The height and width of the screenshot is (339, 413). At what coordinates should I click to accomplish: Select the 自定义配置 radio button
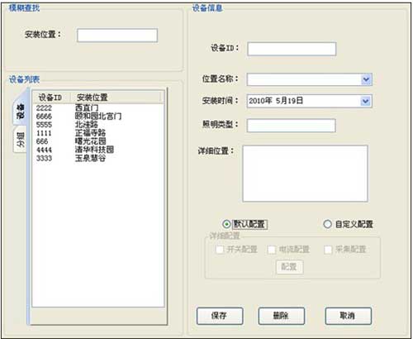pos(327,224)
